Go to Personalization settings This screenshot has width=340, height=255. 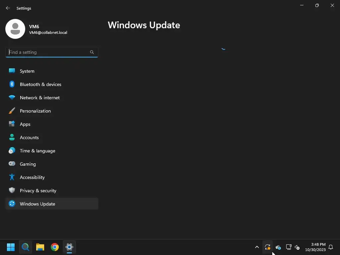click(51, 111)
